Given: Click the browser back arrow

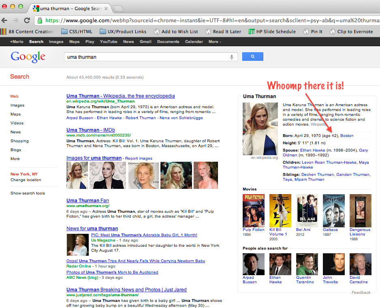Looking at the screenshot, I should (4, 20).
